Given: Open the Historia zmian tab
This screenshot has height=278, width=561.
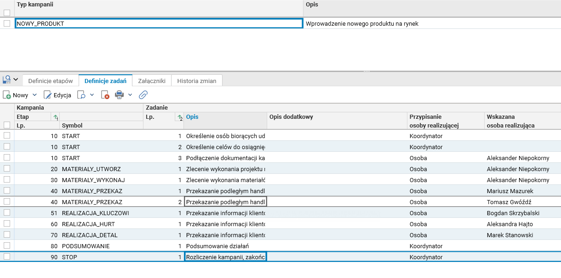Looking at the screenshot, I should click(x=197, y=81).
